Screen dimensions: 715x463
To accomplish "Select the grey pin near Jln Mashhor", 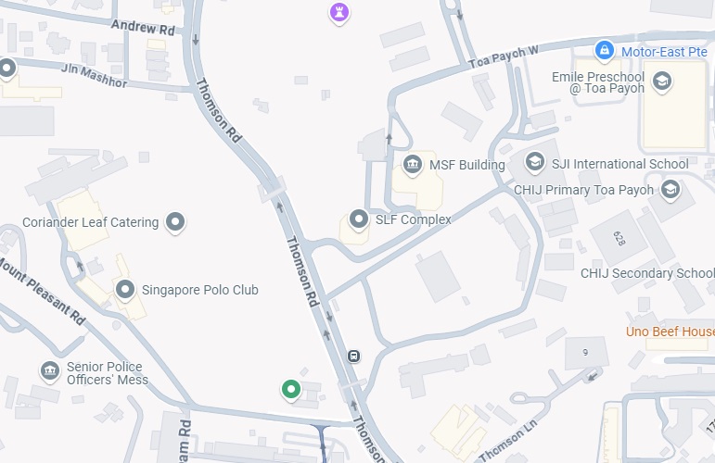I will tap(7, 69).
